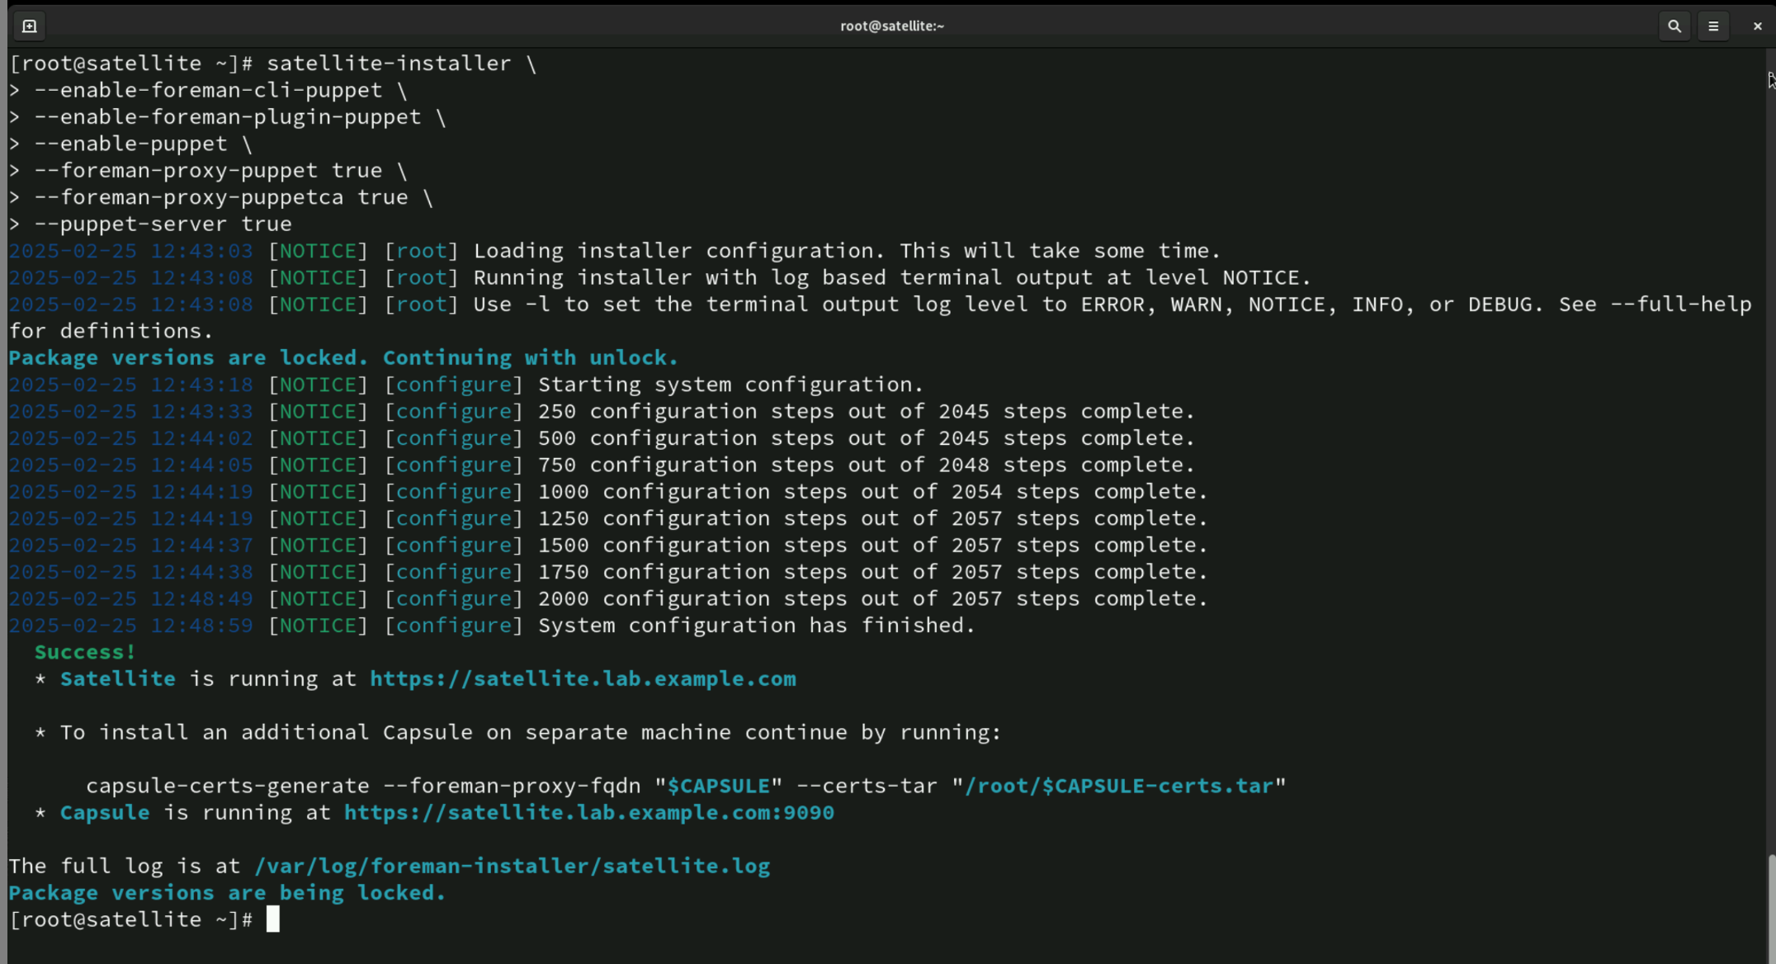Click the /root/$CAPSULE-certs.tar path
The image size is (1776, 964).
pyautogui.click(x=1118, y=787)
